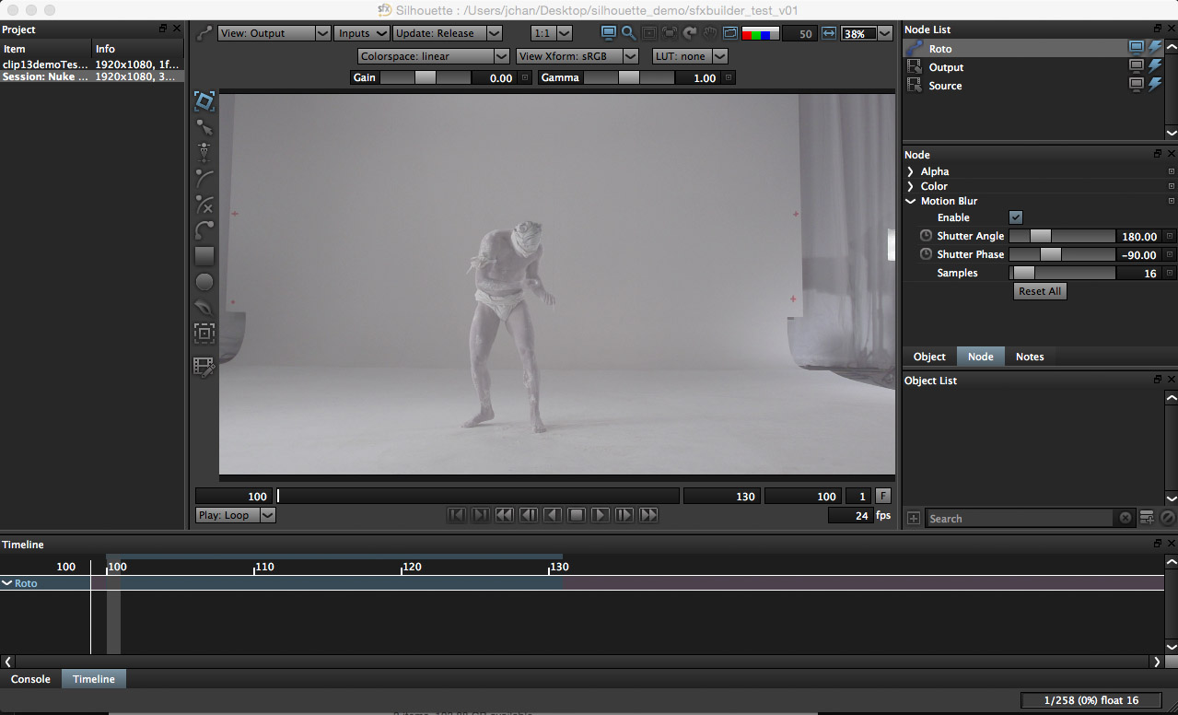Open the View: Output dropdown
Image resolution: width=1178 pixels, height=715 pixels.
274,33
